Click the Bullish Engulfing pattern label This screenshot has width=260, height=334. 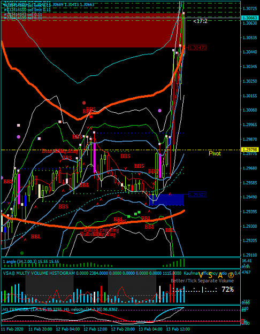[x=101, y=230]
